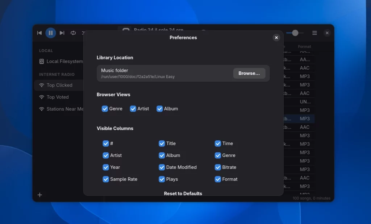Image resolution: width=371 pixels, height=224 pixels.
Task: Open the hamburger main menu
Action: coord(314,33)
